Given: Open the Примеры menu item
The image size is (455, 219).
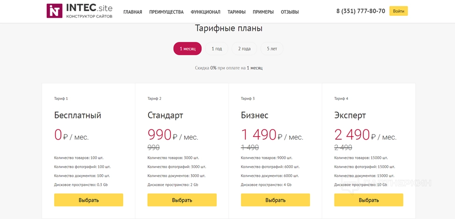Looking at the screenshot, I should 263,12.
